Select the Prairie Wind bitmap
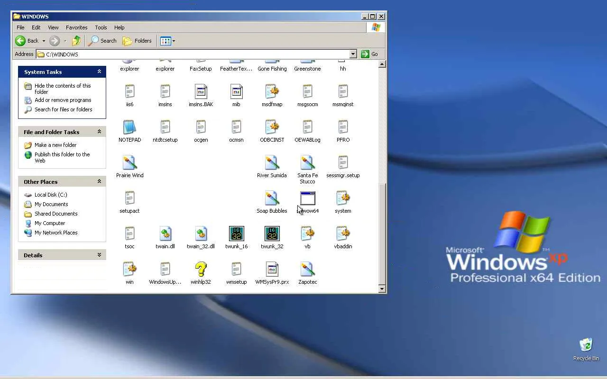Screen dimensions: 607x379 [129, 162]
